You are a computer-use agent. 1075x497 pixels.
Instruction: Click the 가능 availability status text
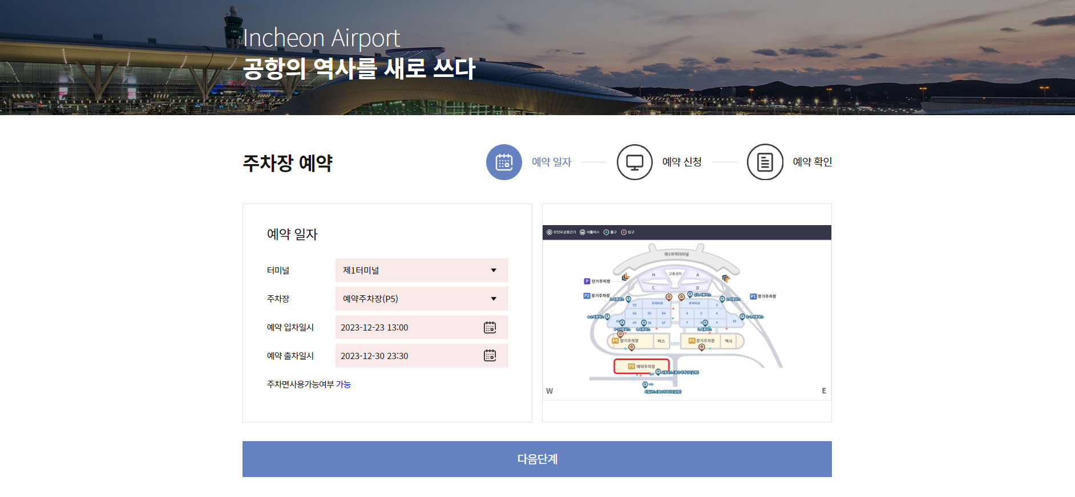(343, 384)
